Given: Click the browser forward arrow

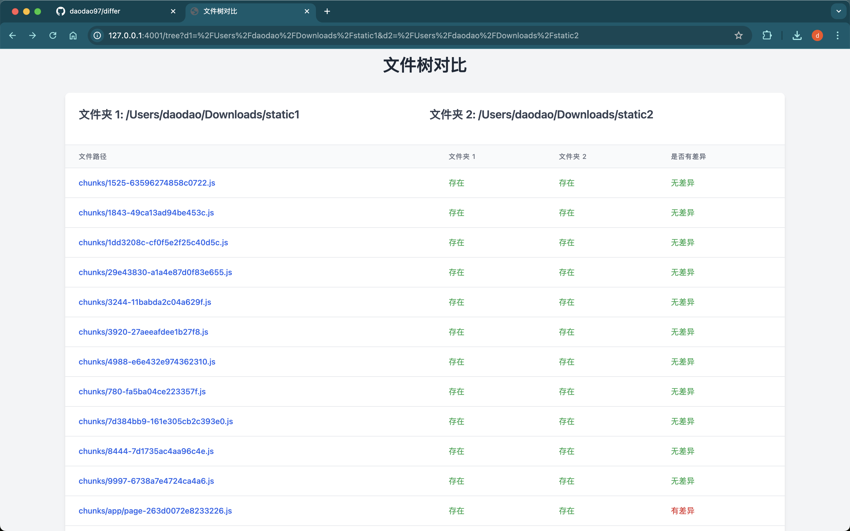Looking at the screenshot, I should 33,35.
